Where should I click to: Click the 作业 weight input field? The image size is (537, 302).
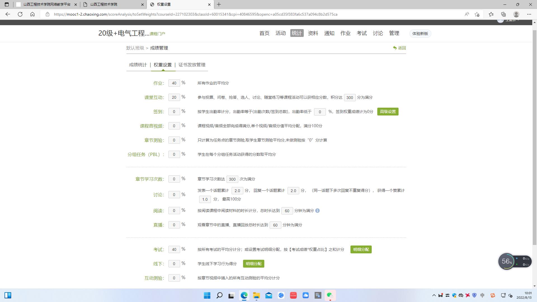pos(174,83)
